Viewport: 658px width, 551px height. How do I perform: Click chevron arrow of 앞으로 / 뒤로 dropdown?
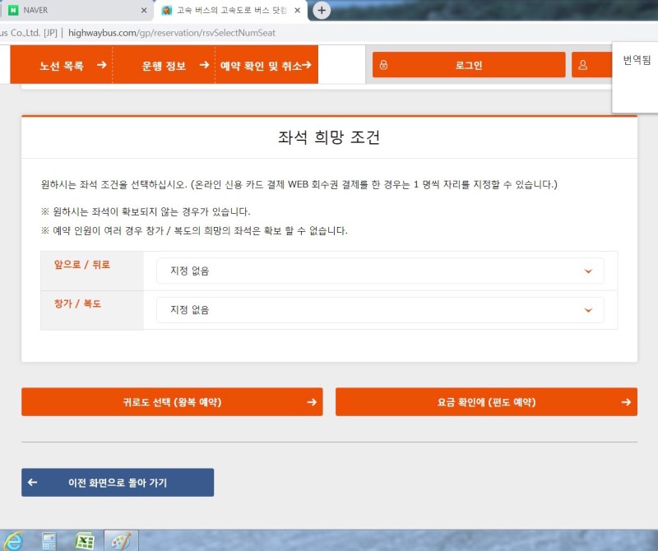(x=588, y=271)
